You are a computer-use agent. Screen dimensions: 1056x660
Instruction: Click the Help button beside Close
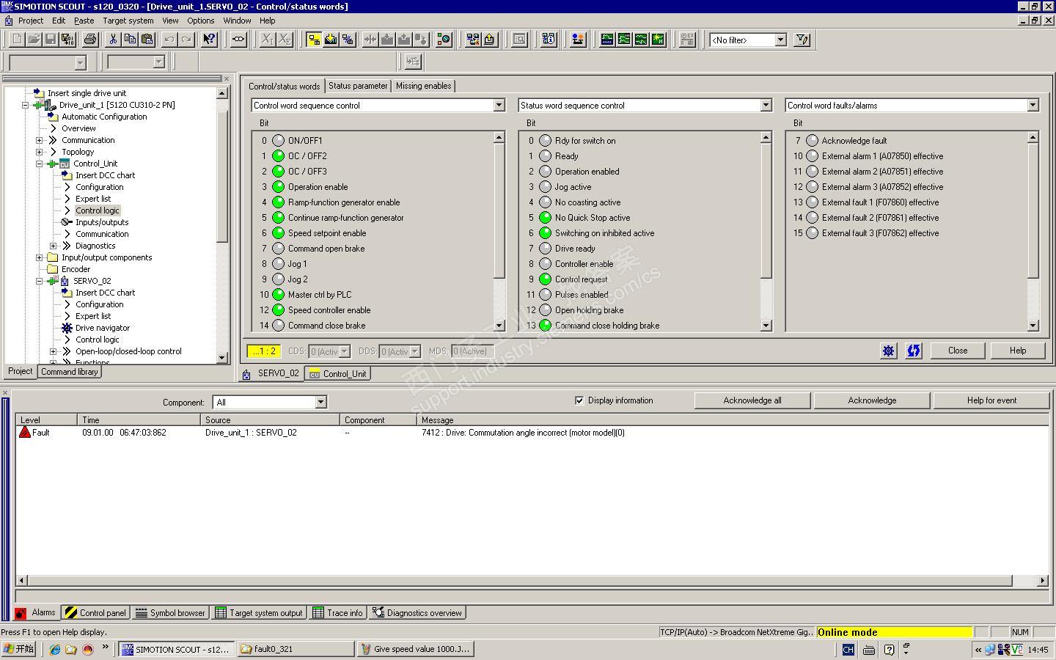(1018, 351)
